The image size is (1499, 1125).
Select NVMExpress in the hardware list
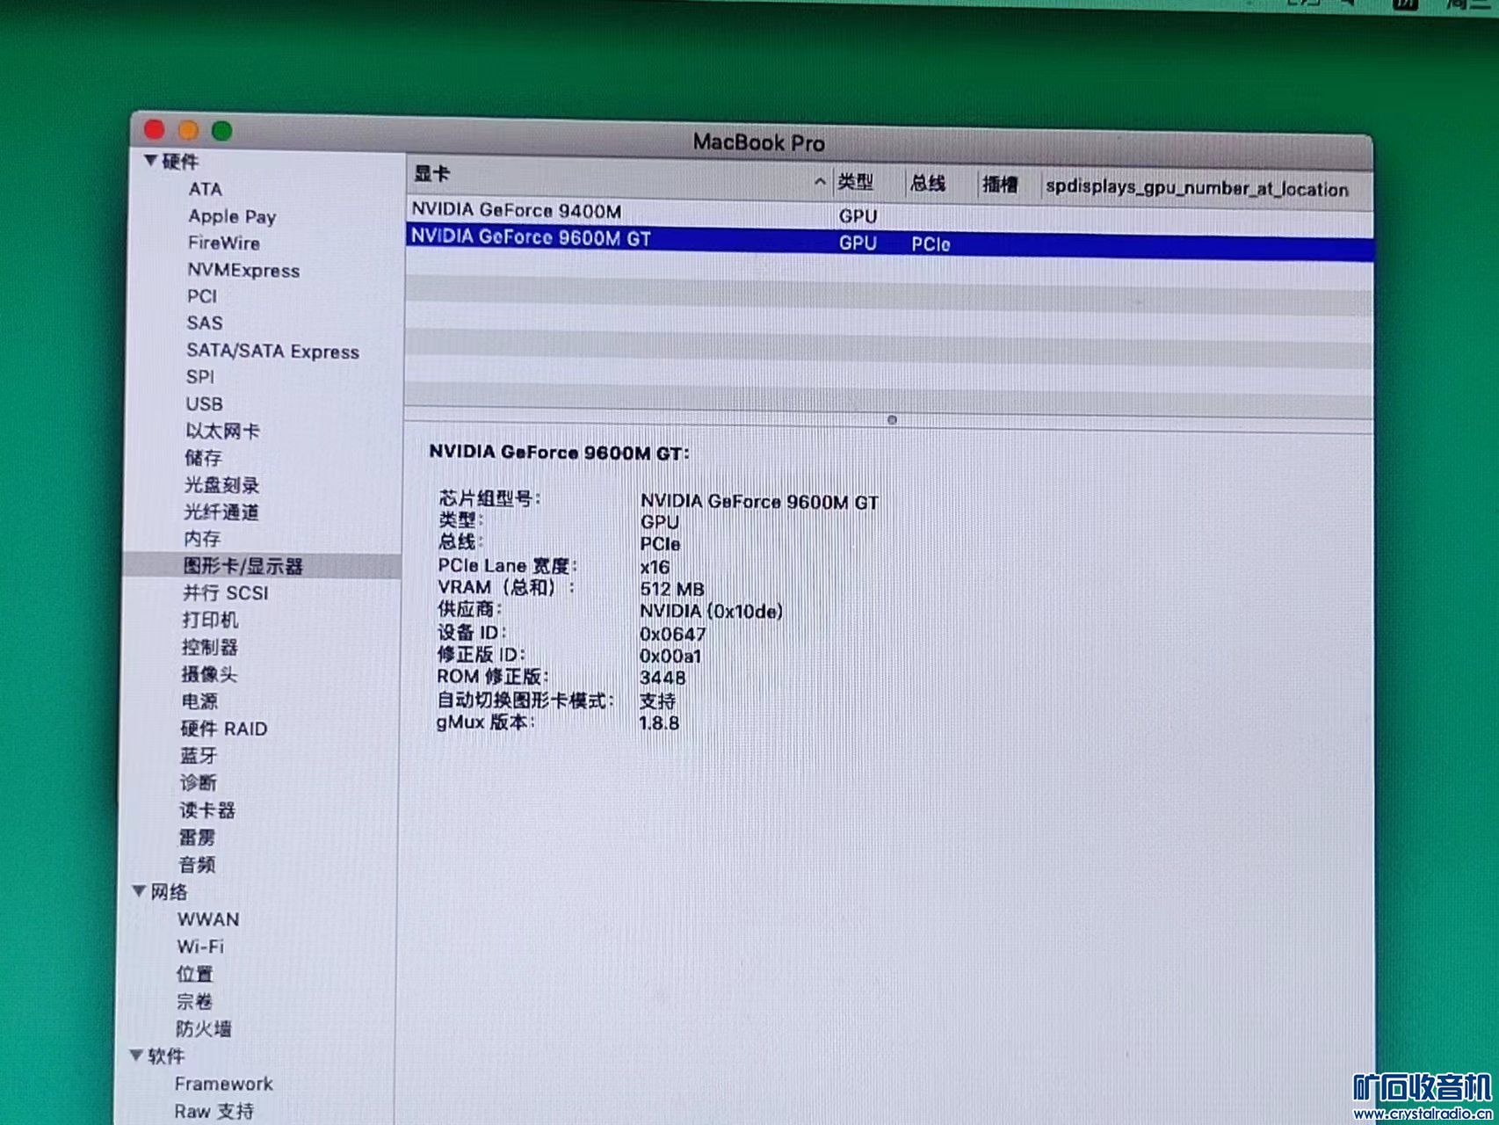pos(243,271)
